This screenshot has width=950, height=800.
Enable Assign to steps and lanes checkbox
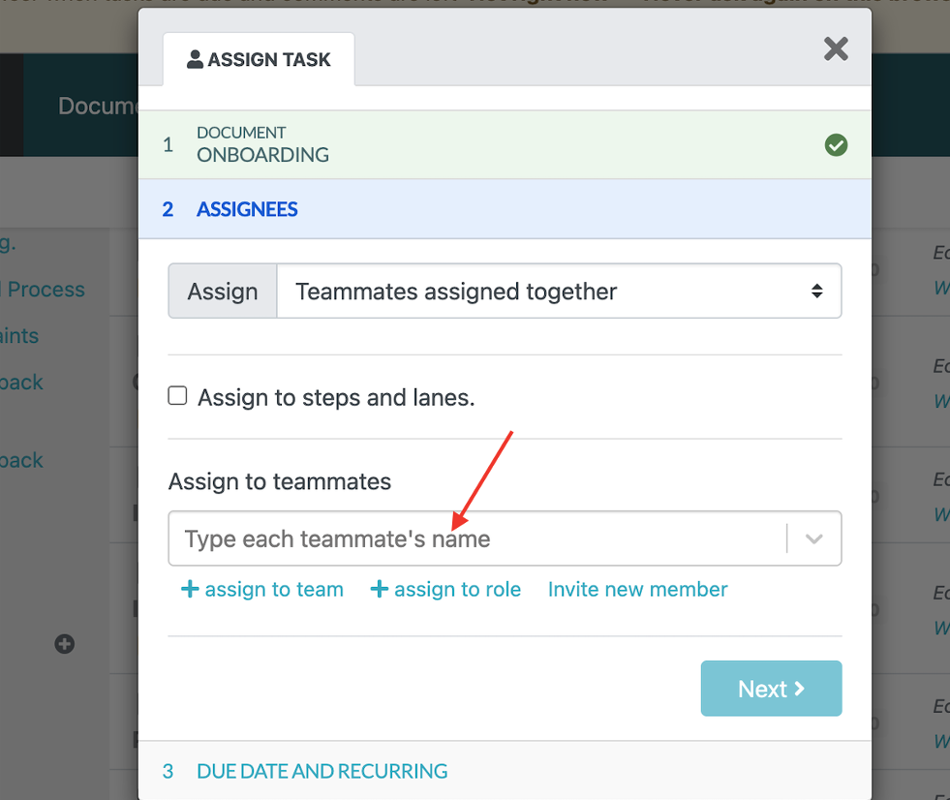pos(177,396)
